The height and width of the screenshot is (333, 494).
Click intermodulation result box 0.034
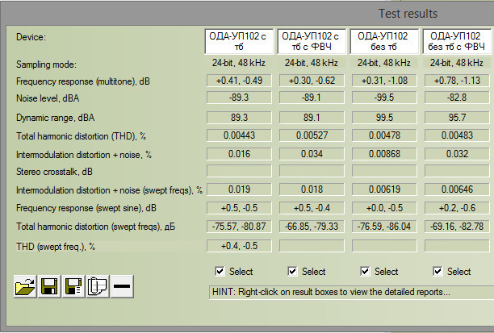pos(312,154)
